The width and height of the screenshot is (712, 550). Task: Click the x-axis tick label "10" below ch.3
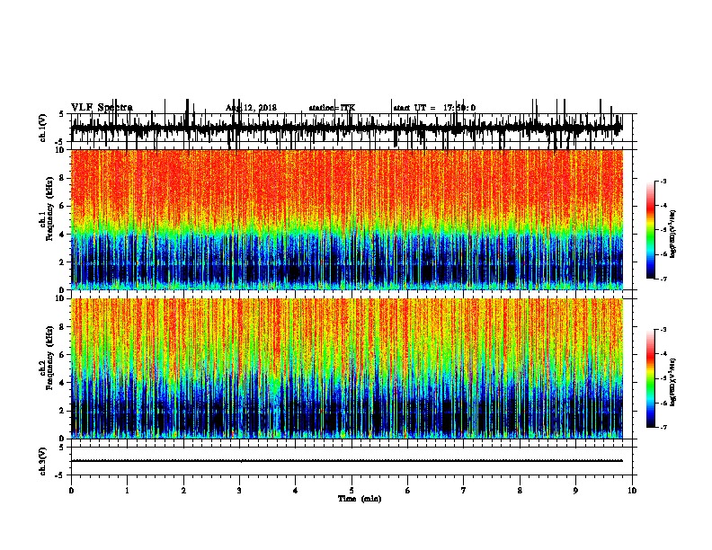632,491
